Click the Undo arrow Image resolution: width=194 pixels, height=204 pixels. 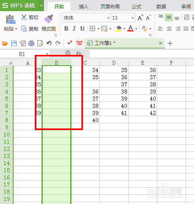[x=49, y=43]
